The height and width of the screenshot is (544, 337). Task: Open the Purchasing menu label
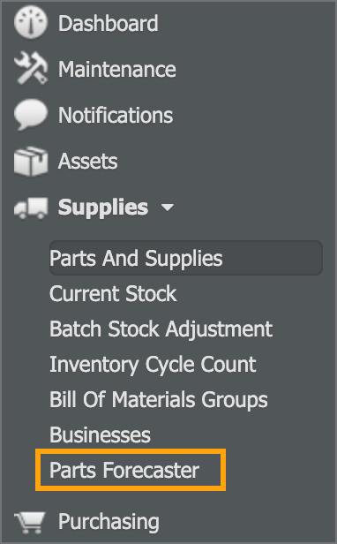[109, 522]
